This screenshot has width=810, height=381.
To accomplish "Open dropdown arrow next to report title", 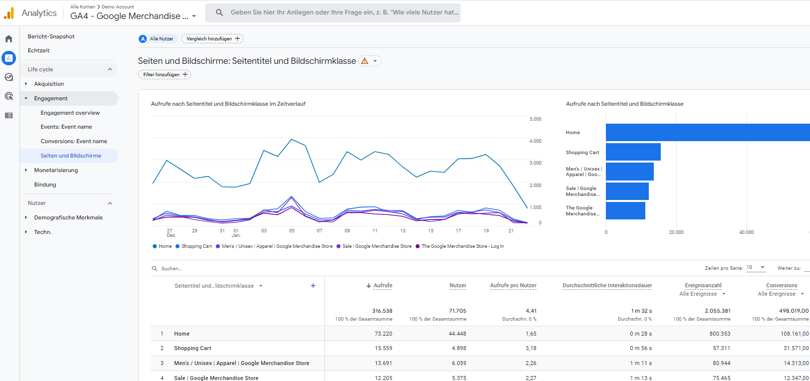I will [x=375, y=61].
